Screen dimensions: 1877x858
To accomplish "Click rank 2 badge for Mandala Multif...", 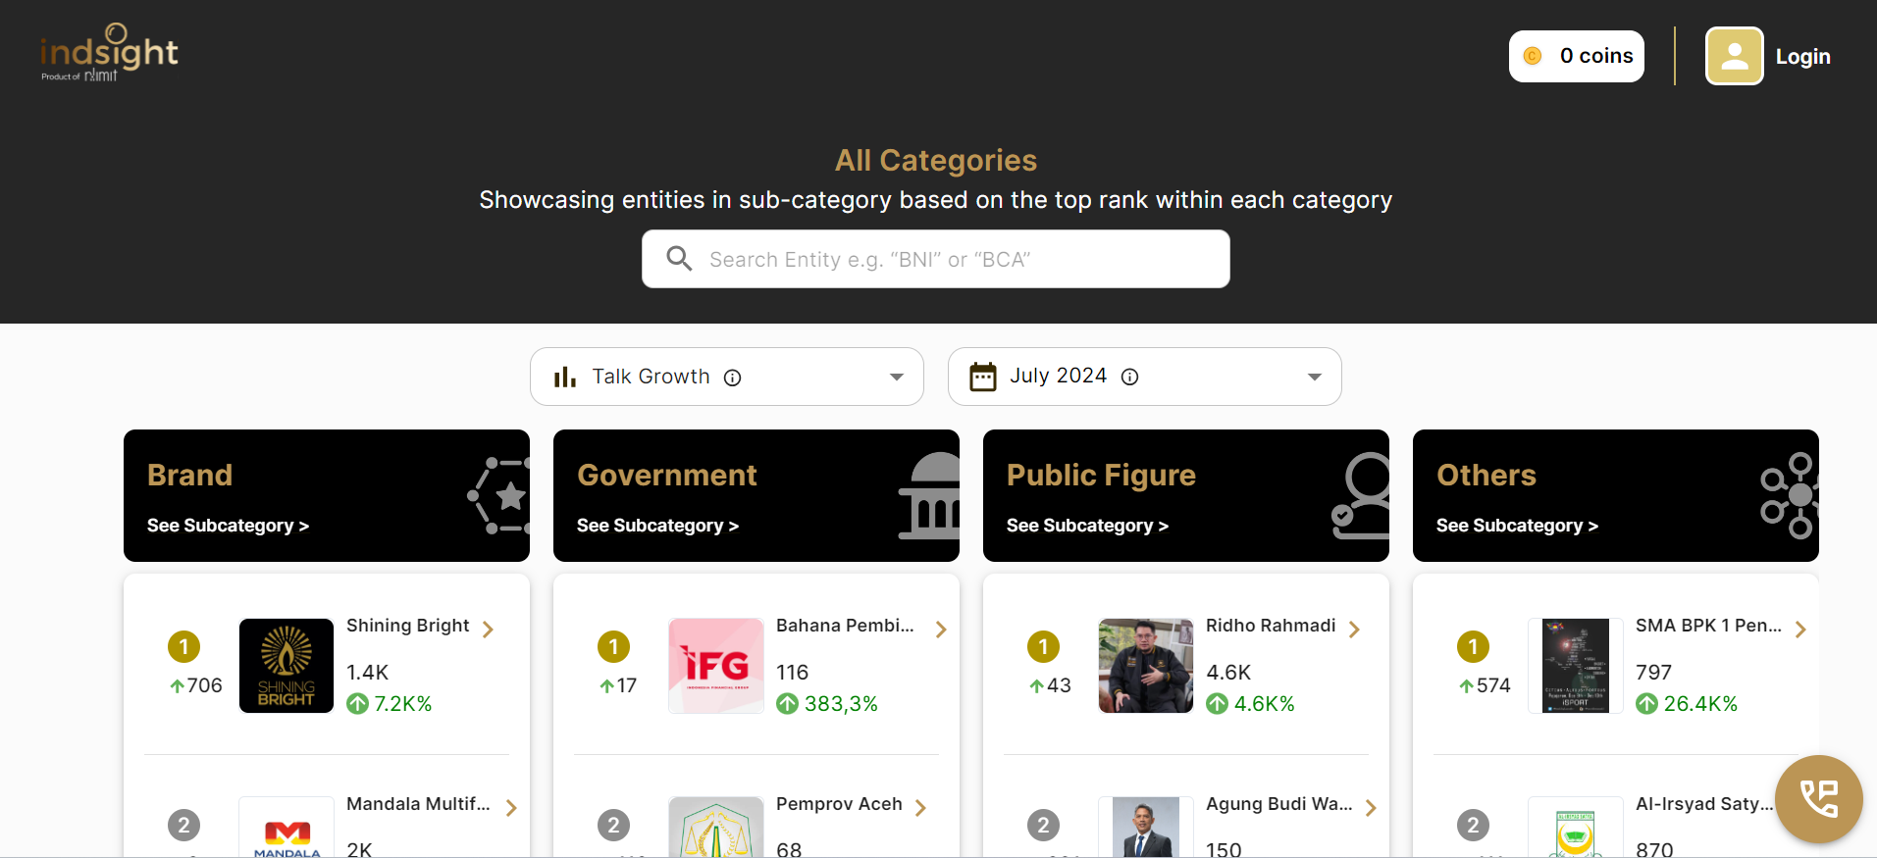I will coord(183,826).
